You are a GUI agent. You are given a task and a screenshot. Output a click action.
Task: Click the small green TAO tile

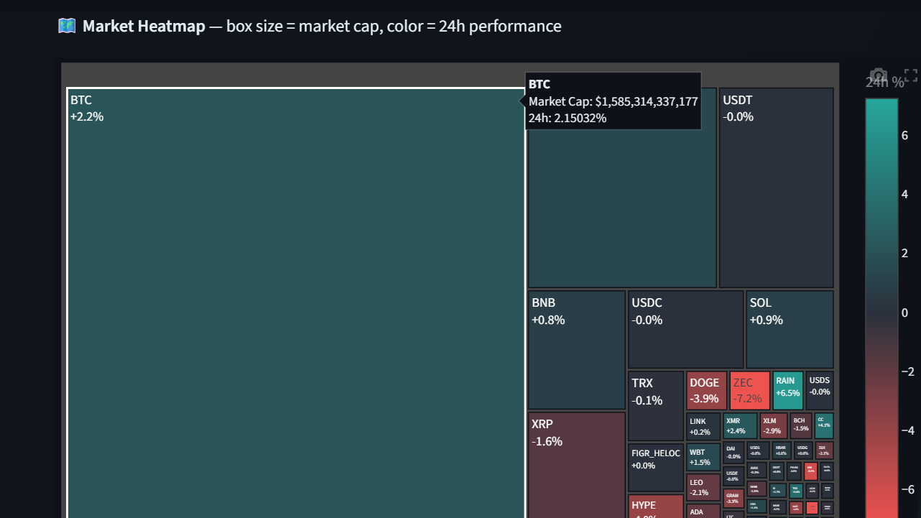point(795,491)
